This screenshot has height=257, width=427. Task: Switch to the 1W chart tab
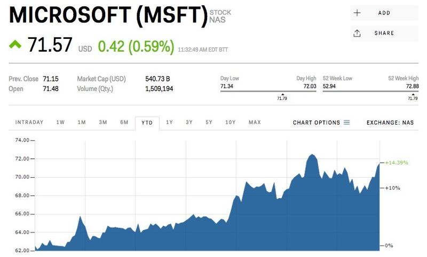tap(61, 122)
